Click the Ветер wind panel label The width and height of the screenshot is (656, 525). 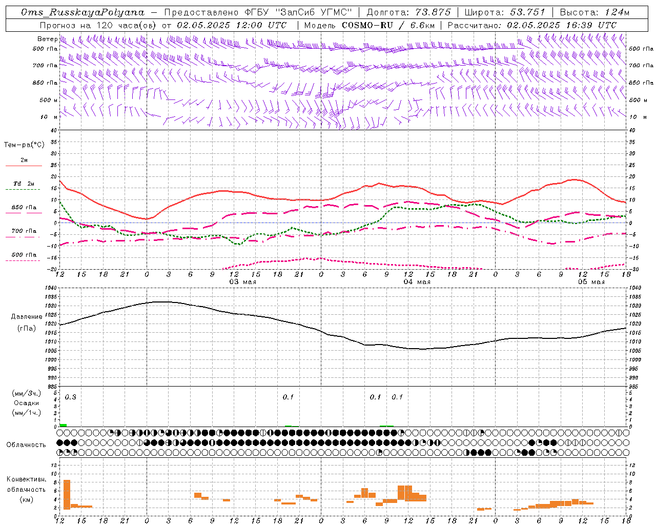[47, 39]
